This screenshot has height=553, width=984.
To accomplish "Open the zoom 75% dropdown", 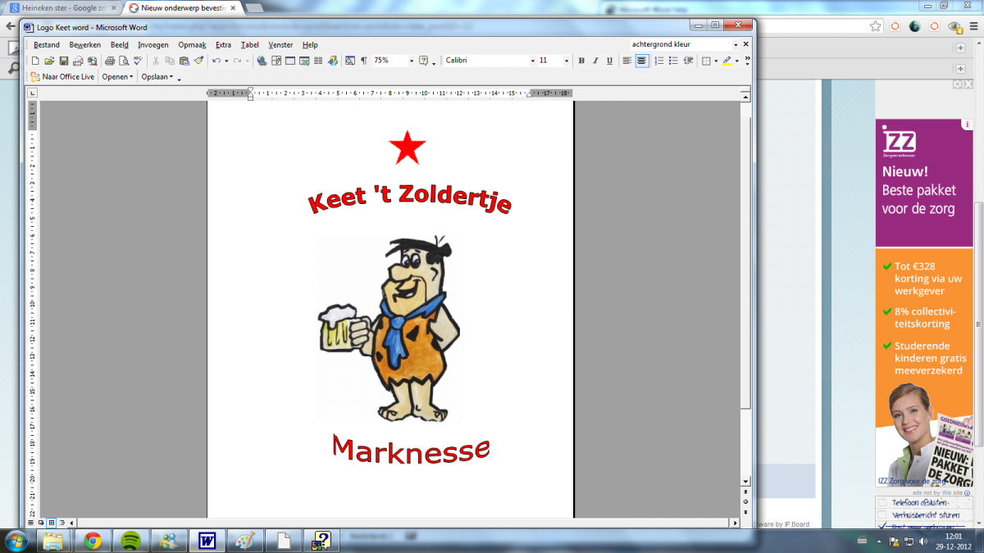I will point(412,61).
